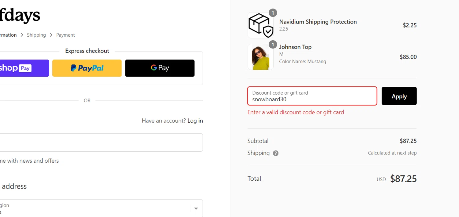Go to Payment breadcrumb step
Image resolution: width=459 pixels, height=217 pixels.
click(x=65, y=35)
